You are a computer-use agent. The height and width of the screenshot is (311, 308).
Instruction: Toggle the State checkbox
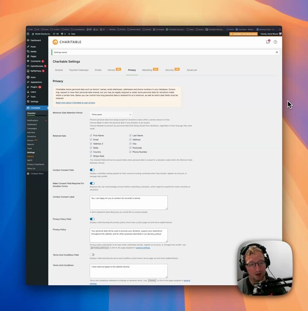point(91,148)
